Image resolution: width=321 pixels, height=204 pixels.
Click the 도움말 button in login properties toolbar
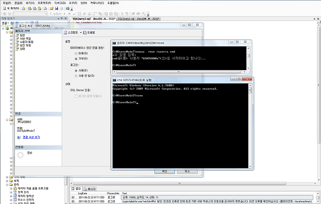click(x=89, y=33)
